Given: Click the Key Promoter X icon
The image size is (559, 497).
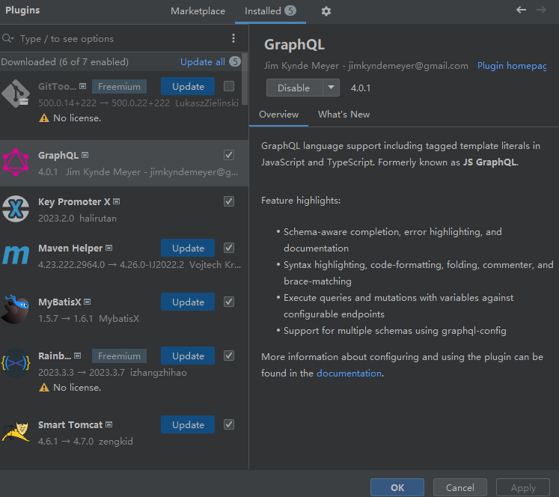Looking at the screenshot, I should click(16, 209).
